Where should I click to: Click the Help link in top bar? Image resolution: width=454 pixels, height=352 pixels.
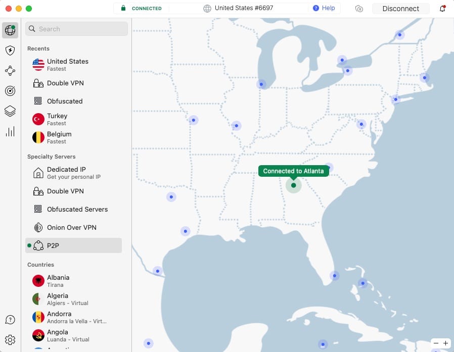coord(324,8)
